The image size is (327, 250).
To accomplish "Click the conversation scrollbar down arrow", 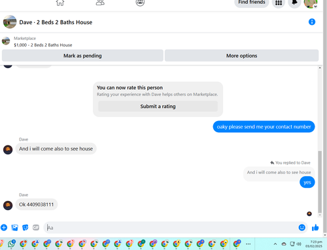I will [320, 215].
